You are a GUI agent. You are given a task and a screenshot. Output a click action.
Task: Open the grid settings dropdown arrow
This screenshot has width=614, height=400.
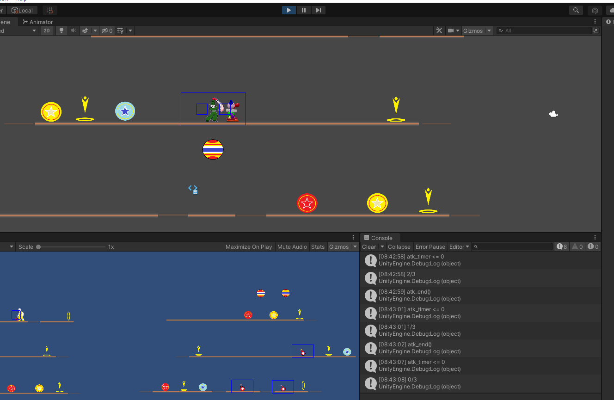pyautogui.click(x=130, y=31)
